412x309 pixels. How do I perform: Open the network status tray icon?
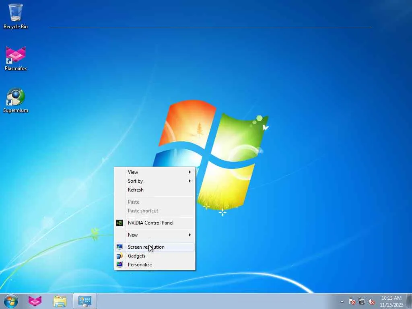362,301
